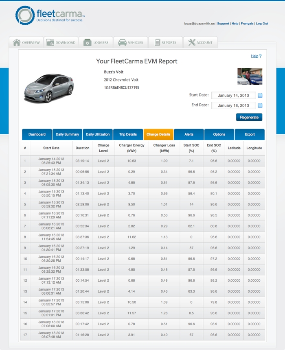Click the Help question mark icon
This screenshot has width=285, height=350.
(x=260, y=56)
